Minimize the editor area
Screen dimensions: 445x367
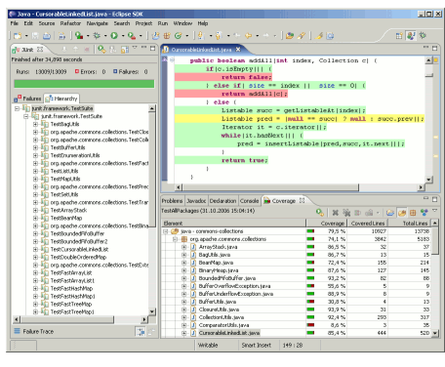pos(426,47)
